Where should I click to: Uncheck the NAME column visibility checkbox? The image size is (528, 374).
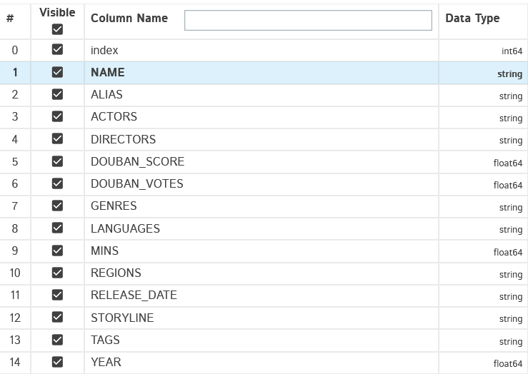[x=58, y=72]
